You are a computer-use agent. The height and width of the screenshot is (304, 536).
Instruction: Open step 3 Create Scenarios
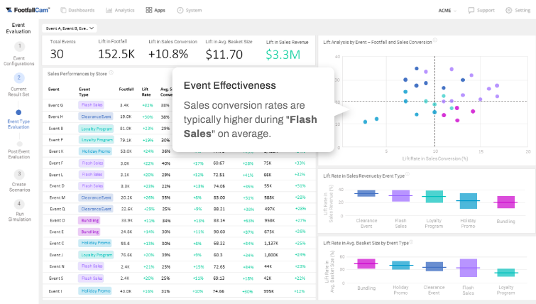(x=19, y=174)
